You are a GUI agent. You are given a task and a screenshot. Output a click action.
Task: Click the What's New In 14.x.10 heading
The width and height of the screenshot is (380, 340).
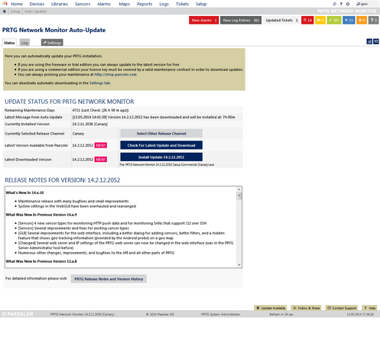pos(24,193)
